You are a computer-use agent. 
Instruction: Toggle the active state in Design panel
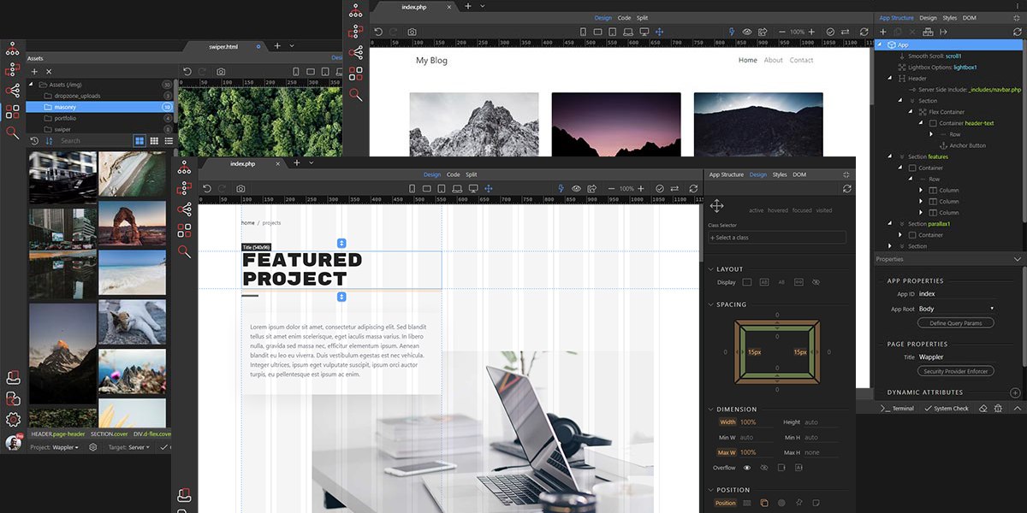pos(756,210)
